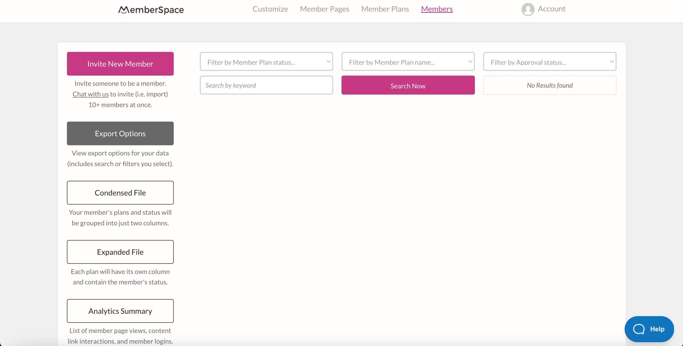The image size is (683, 346).
Task: Click the Account label in top navigation
Action: (x=552, y=8)
